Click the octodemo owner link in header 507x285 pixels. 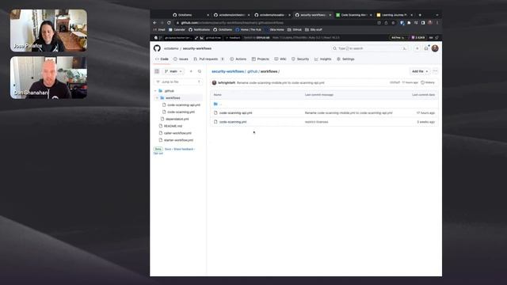171,48
